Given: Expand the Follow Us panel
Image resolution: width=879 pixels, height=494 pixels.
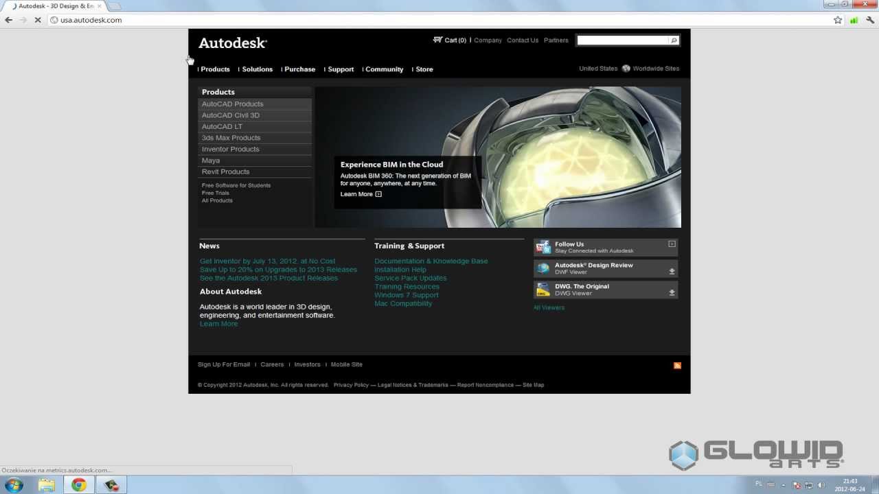Looking at the screenshot, I should (672, 244).
